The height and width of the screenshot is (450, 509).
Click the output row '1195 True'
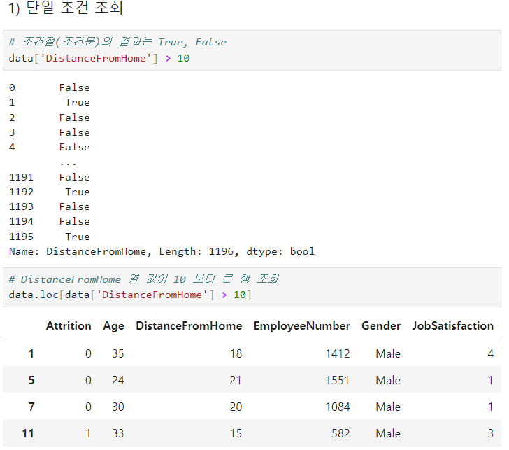(x=50, y=237)
